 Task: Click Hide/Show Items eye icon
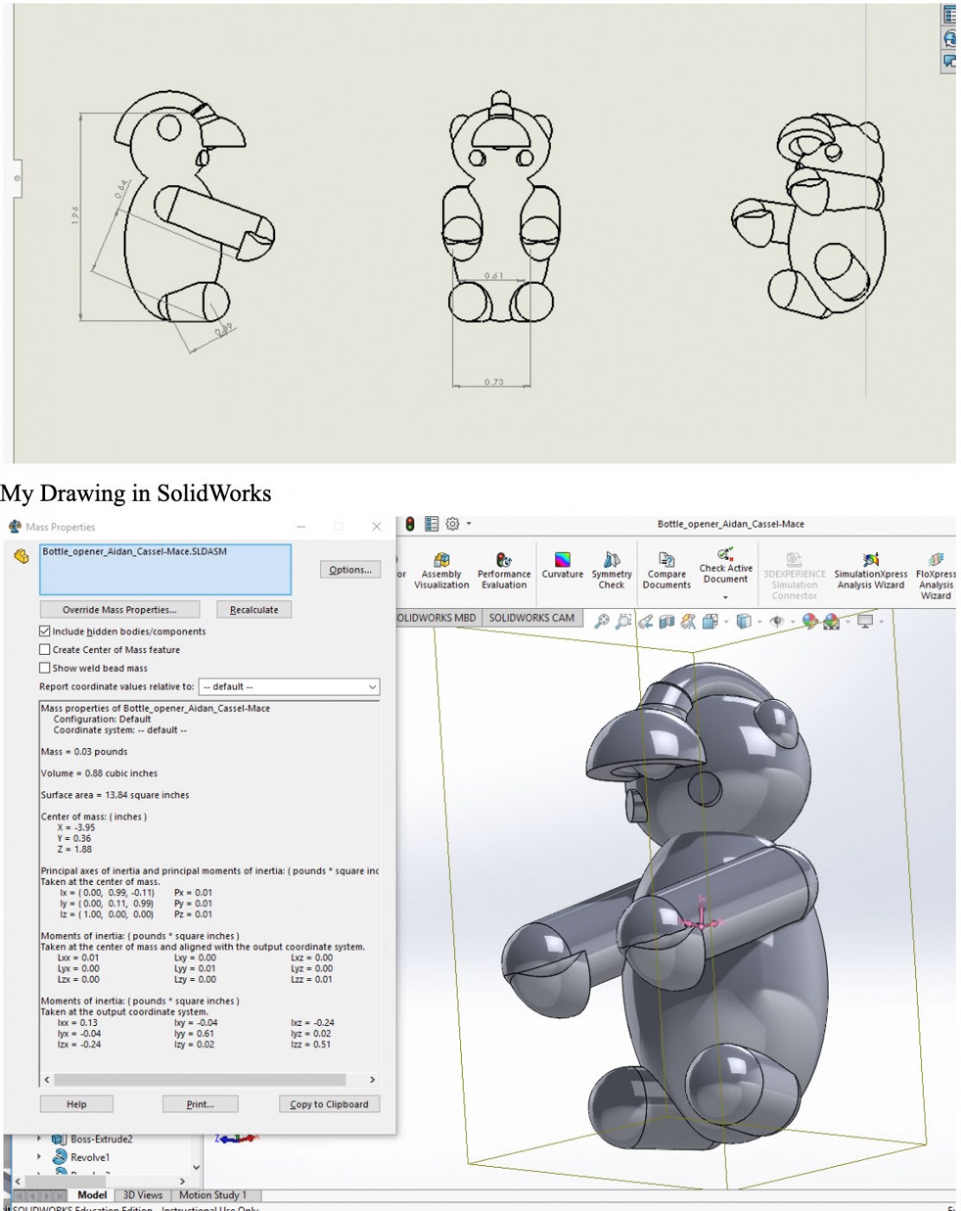tap(776, 621)
